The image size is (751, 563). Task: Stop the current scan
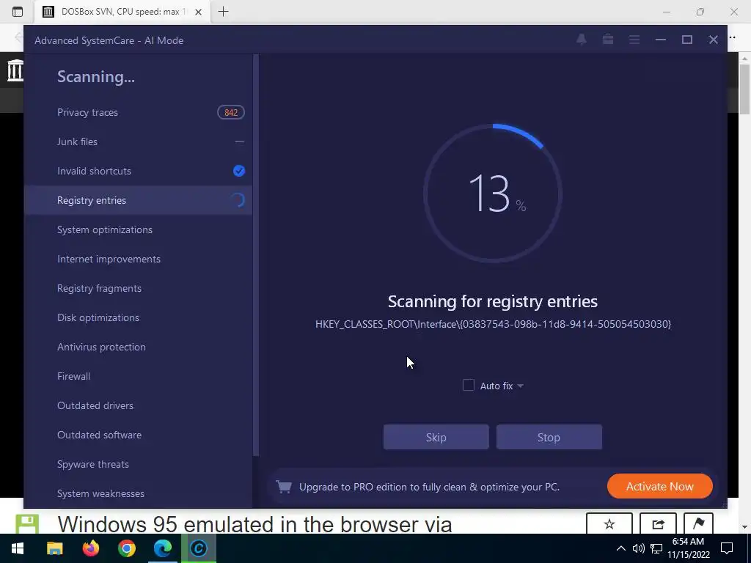click(549, 437)
